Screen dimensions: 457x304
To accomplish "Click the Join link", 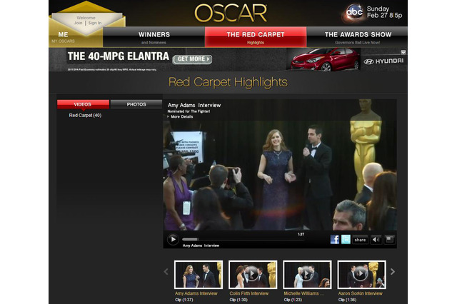I will tap(78, 23).
